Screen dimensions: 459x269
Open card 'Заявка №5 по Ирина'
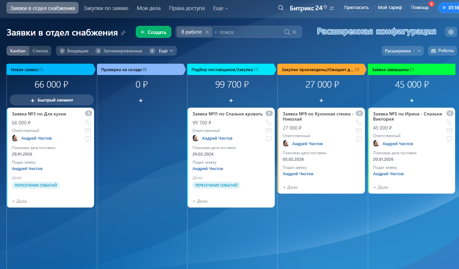tap(407, 116)
